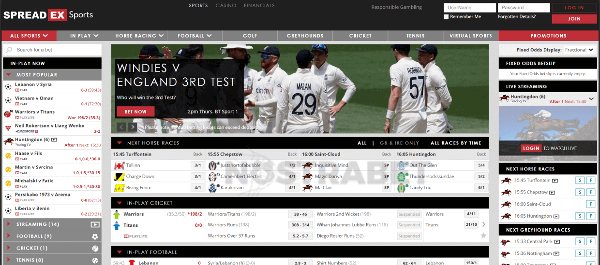The image size is (600, 265).
Task: Click the tennis ball icon beside Haase v Fils
Action: (8, 156)
